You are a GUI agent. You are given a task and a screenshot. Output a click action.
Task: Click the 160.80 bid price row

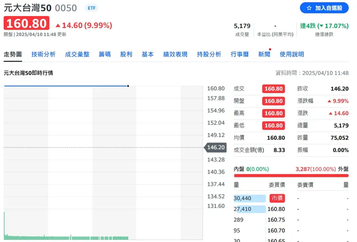tap(277, 209)
